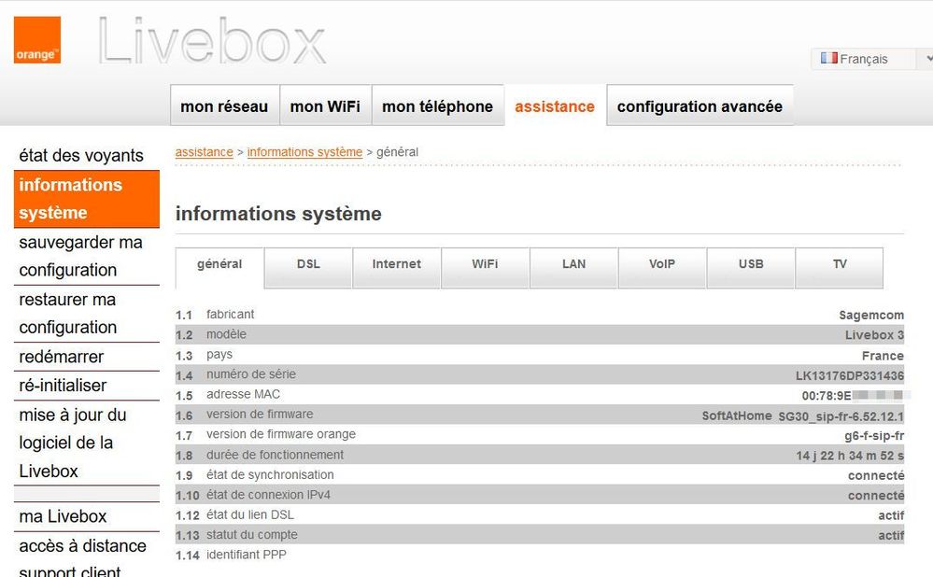
Task: Click the assistance breadcrumb link
Action: (205, 152)
